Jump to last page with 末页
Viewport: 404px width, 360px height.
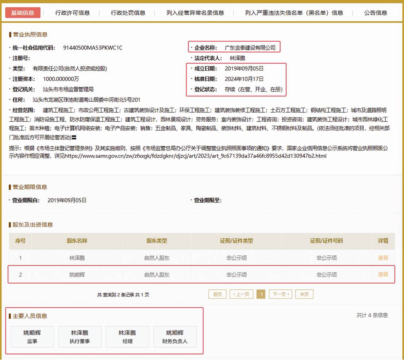point(304,294)
